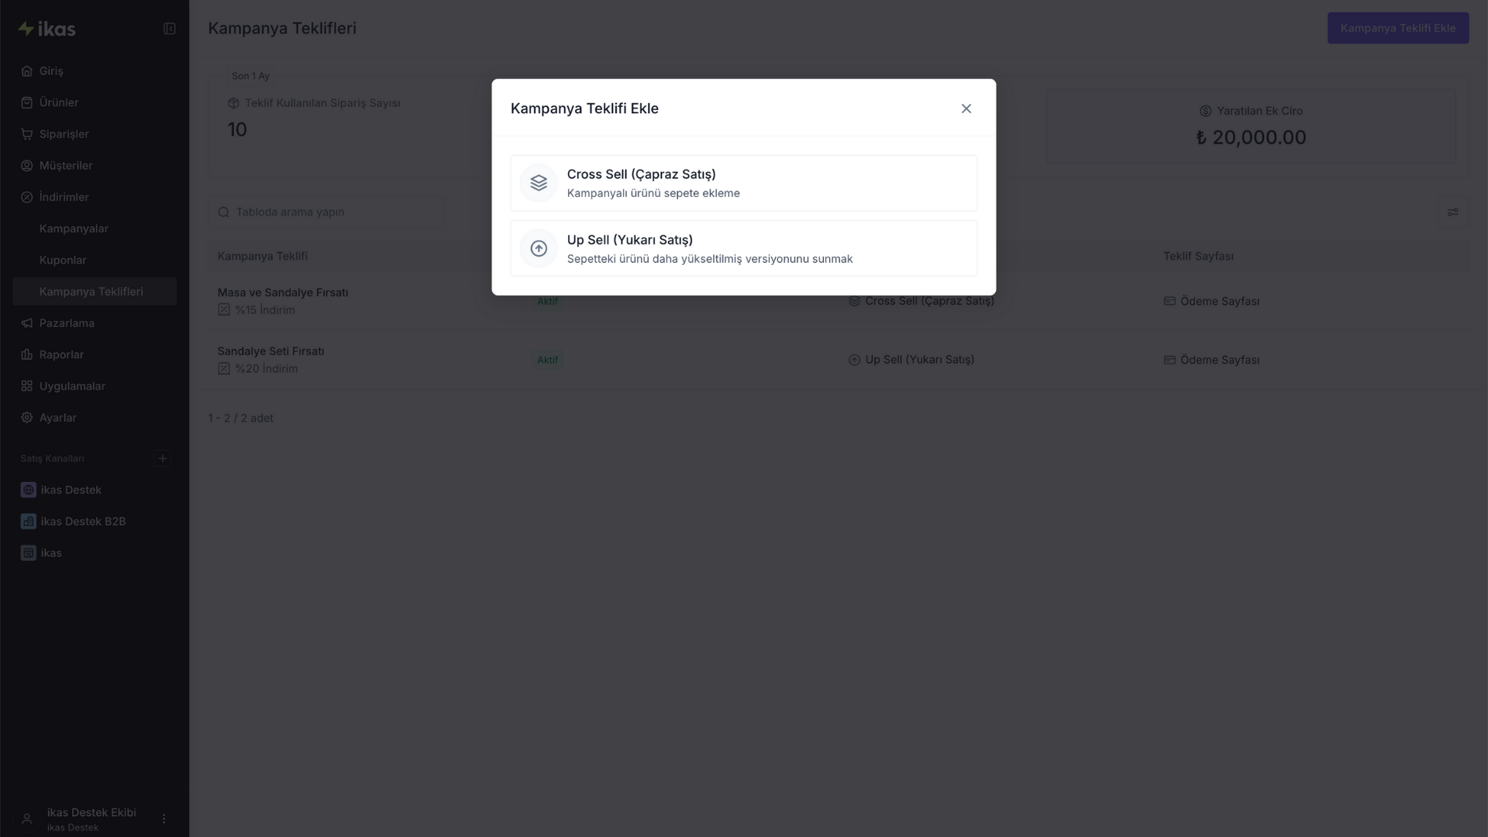Open Kampanyalar submenu item
This screenshot has width=1488, height=837.
(x=74, y=229)
